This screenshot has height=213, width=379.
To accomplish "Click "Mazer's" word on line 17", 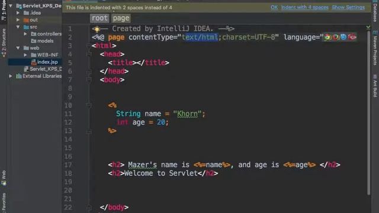I will click(142, 165).
